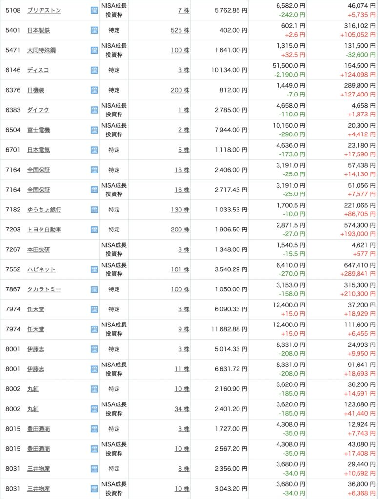Click the calendar icon beside ブリヂストン
The height and width of the screenshot is (499, 378).
(94, 10)
